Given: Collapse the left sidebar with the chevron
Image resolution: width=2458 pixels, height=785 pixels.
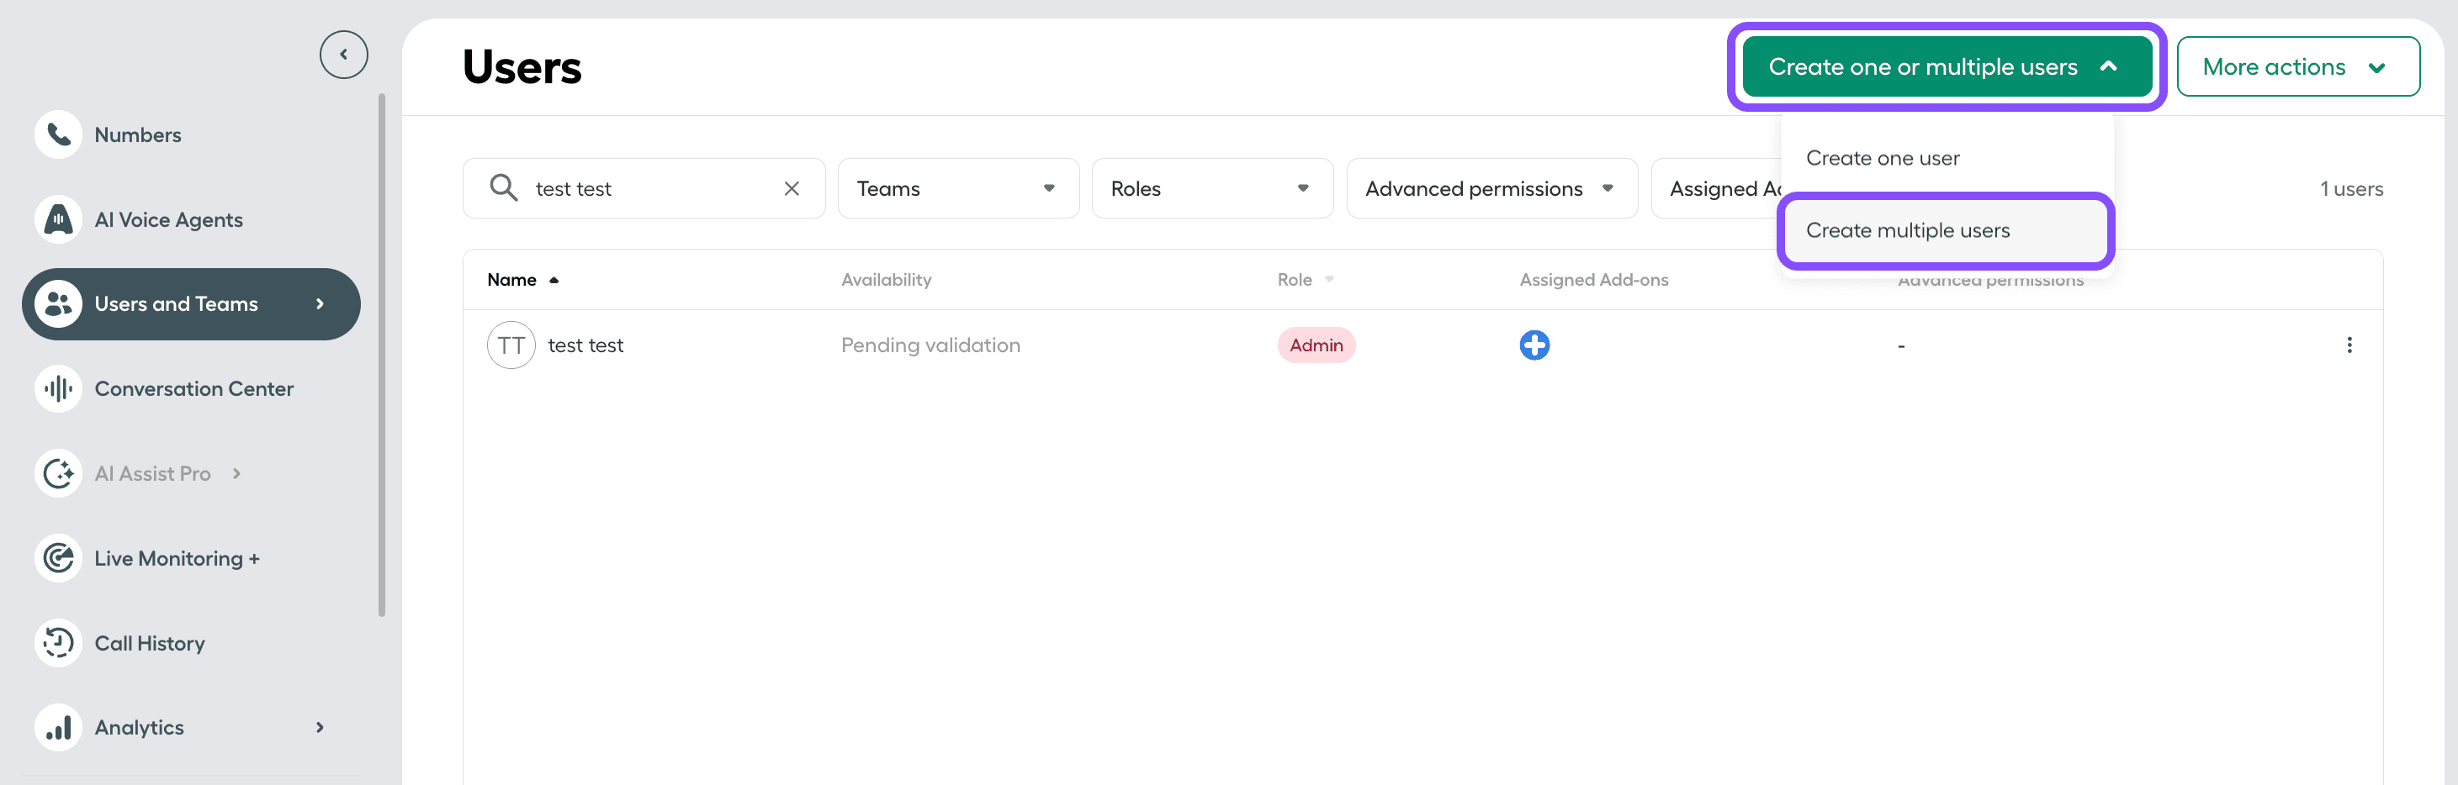Looking at the screenshot, I should click(x=343, y=54).
